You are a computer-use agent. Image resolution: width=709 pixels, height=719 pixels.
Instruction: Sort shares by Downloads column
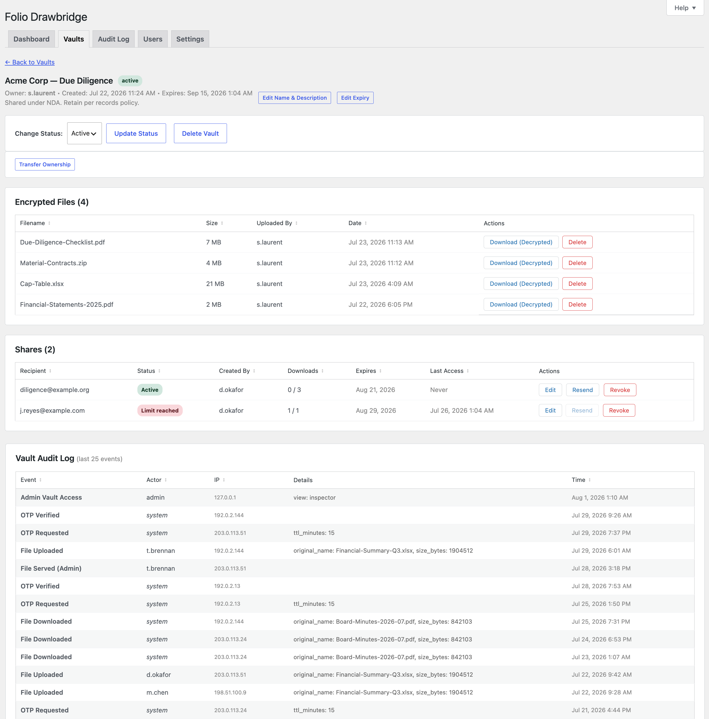(305, 371)
